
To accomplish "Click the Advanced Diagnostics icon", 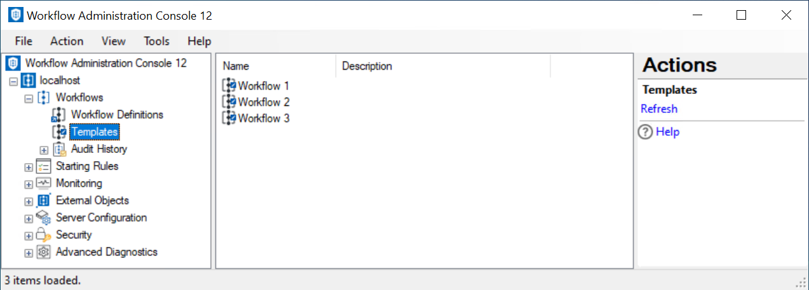I will click(44, 252).
